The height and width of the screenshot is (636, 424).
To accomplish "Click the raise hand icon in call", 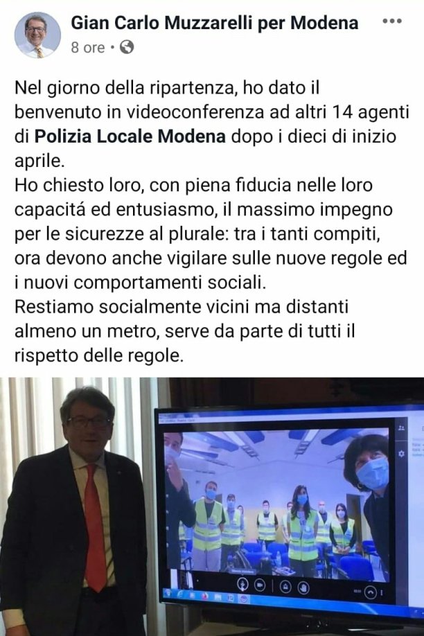I will 303,588.
